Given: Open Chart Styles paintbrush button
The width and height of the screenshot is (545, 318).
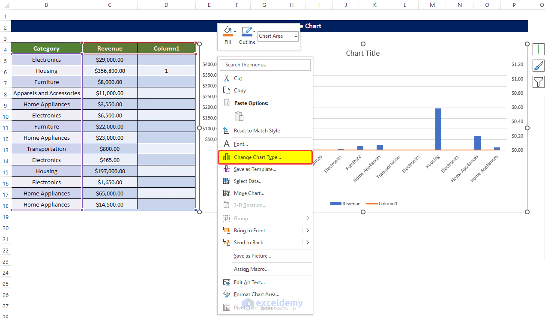Looking at the screenshot, I should click(x=539, y=66).
